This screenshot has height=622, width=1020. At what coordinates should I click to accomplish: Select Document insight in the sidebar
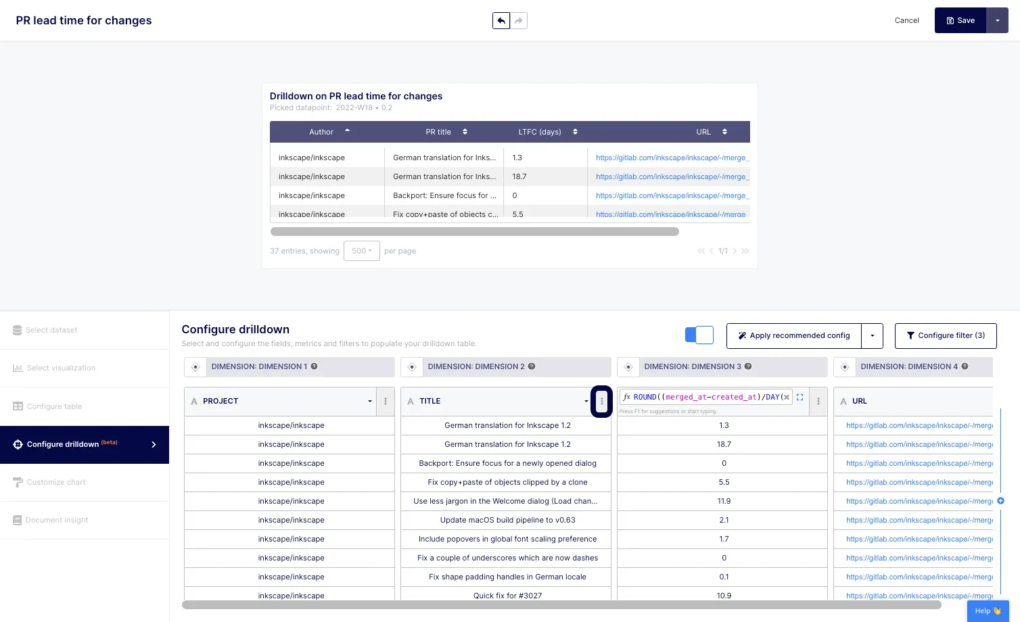[57, 520]
